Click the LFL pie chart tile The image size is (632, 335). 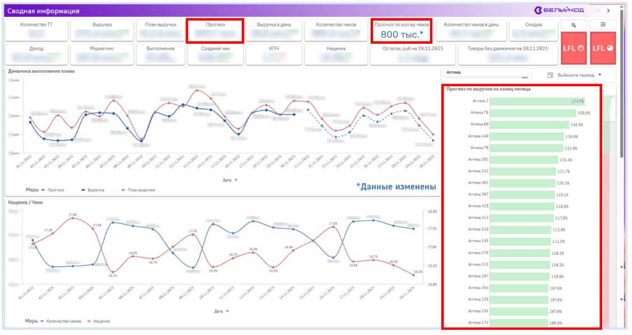point(602,48)
